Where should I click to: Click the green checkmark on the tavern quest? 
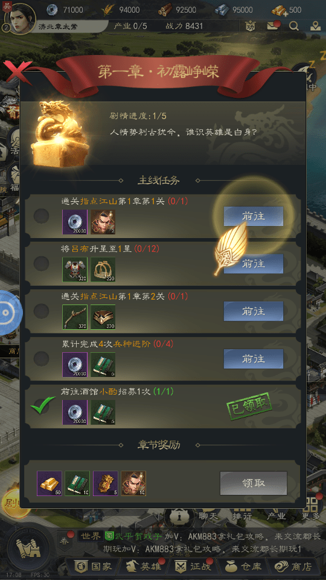(42, 405)
